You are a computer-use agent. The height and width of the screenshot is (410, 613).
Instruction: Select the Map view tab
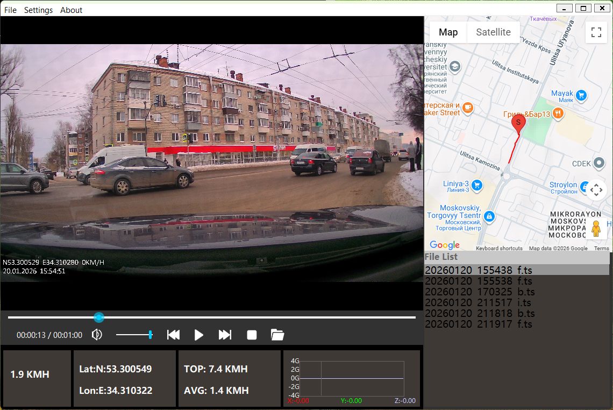click(448, 32)
